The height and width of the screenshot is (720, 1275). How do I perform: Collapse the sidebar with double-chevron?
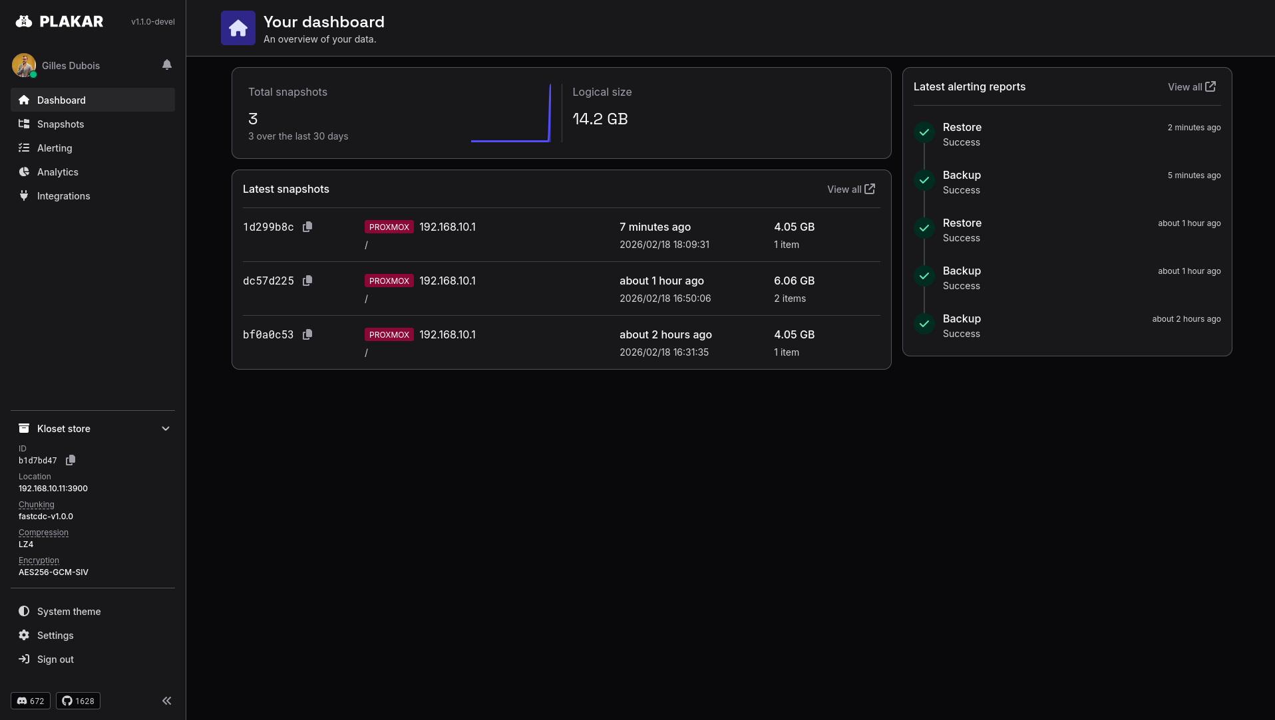(166, 701)
